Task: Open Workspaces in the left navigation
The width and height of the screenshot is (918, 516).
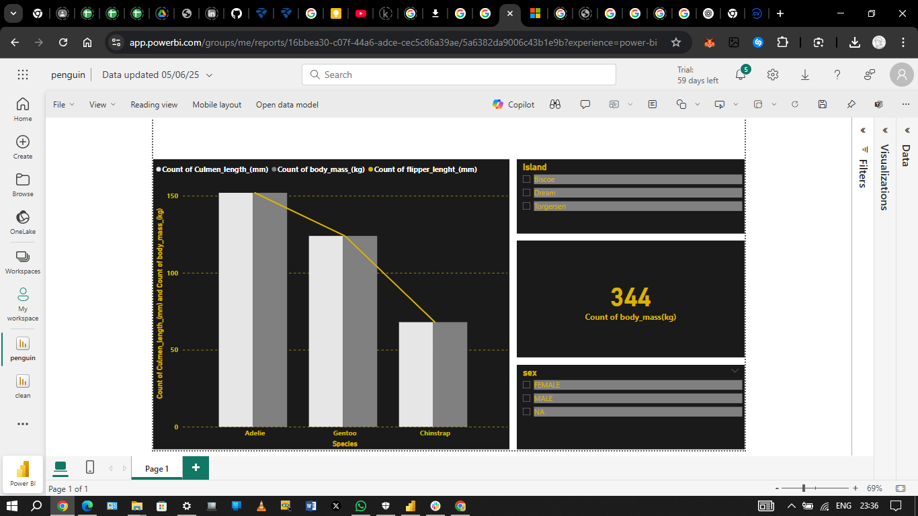Action: pyautogui.click(x=23, y=261)
